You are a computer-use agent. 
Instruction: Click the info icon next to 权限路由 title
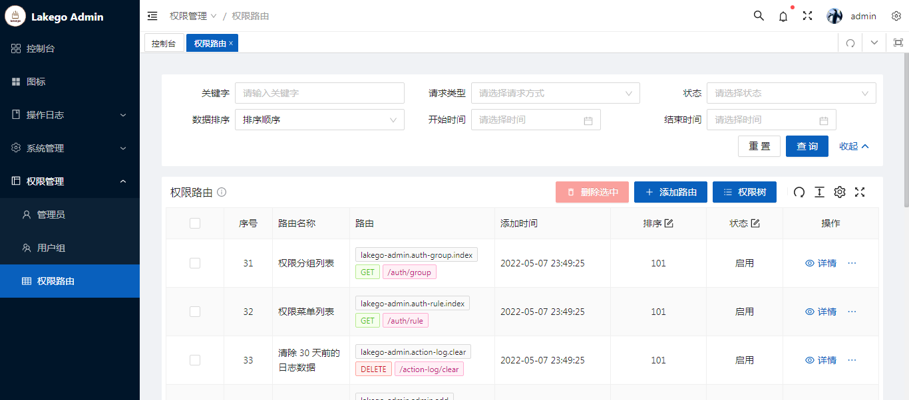[222, 192]
